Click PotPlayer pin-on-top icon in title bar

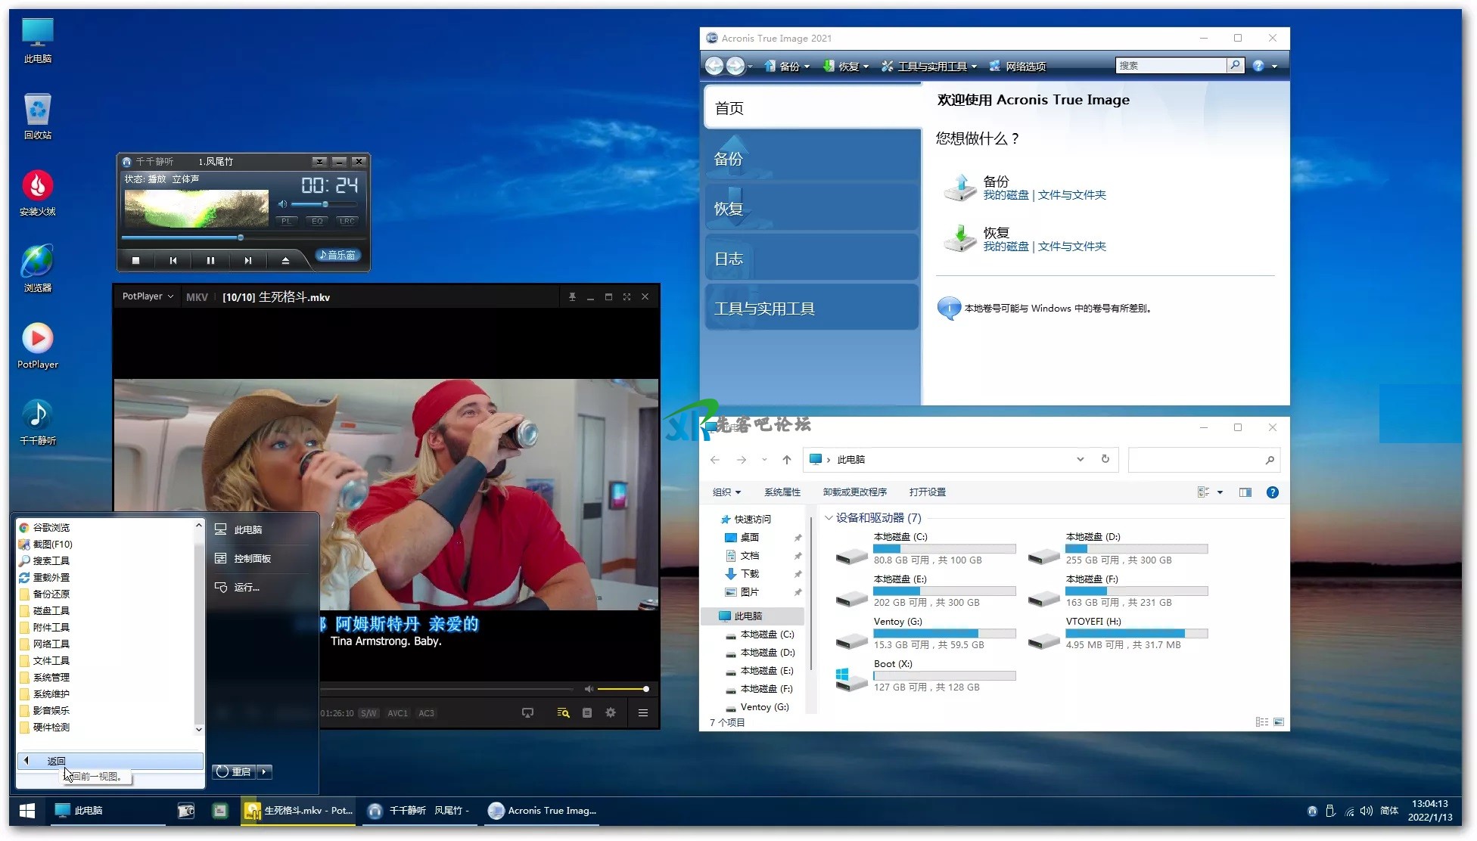tap(572, 296)
